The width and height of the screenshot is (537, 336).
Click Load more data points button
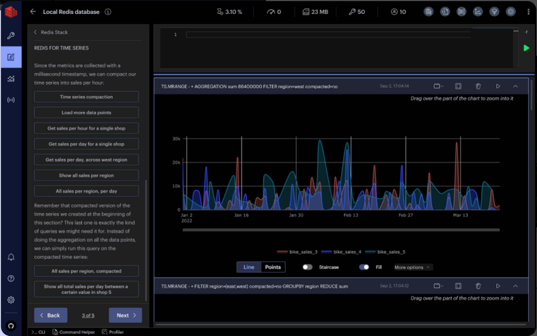pos(87,113)
